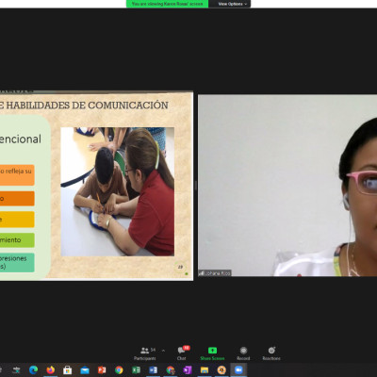Open Google Chrome from the taskbar
This screenshot has width=377, height=377.
pos(119,370)
